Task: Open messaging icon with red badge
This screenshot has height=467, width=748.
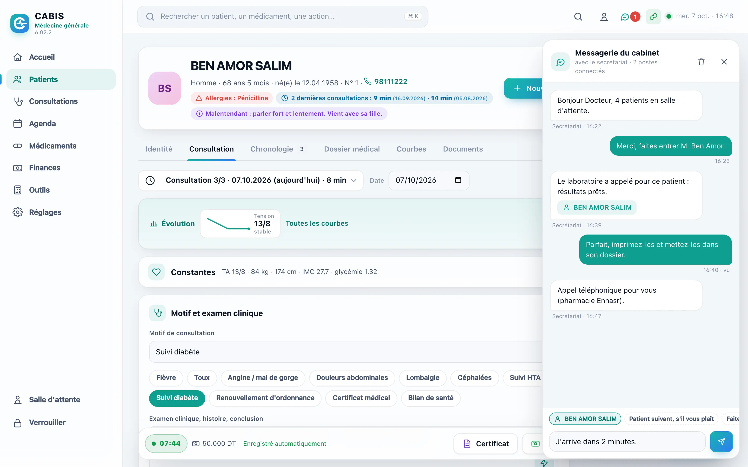Action: point(630,17)
